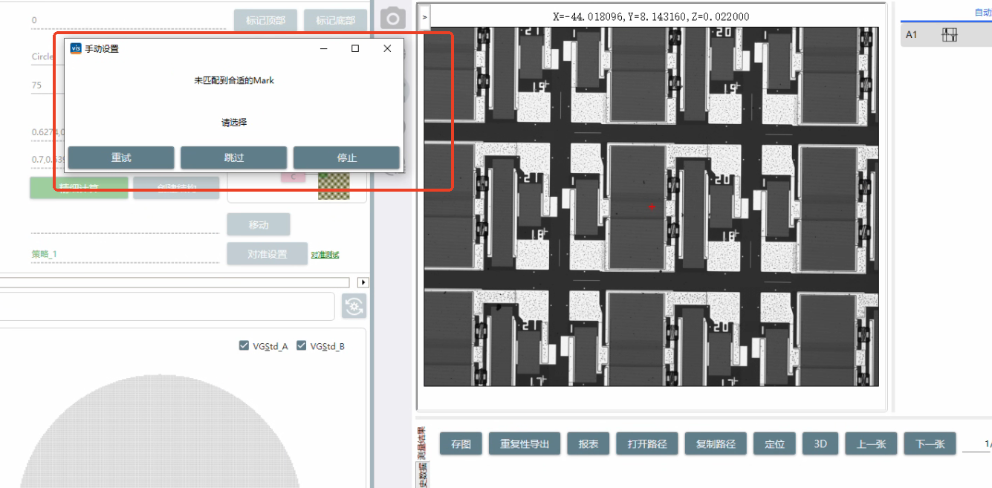Image resolution: width=992 pixels, height=488 pixels.
Task: Go to next image with 下一张
Action: pyautogui.click(x=930, y=443)
